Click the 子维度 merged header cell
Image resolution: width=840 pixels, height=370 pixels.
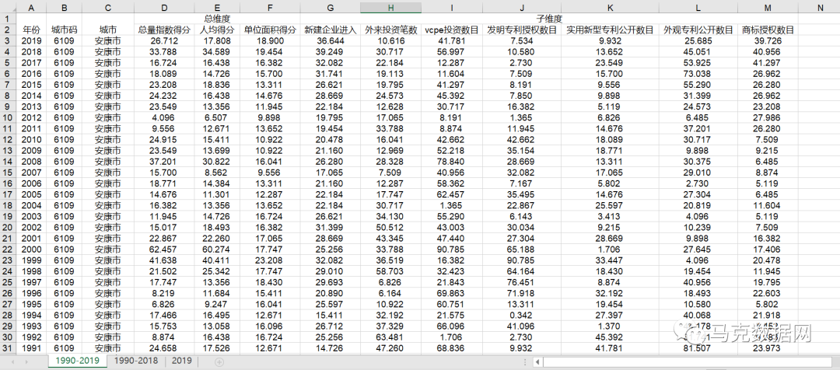[549, 19]
